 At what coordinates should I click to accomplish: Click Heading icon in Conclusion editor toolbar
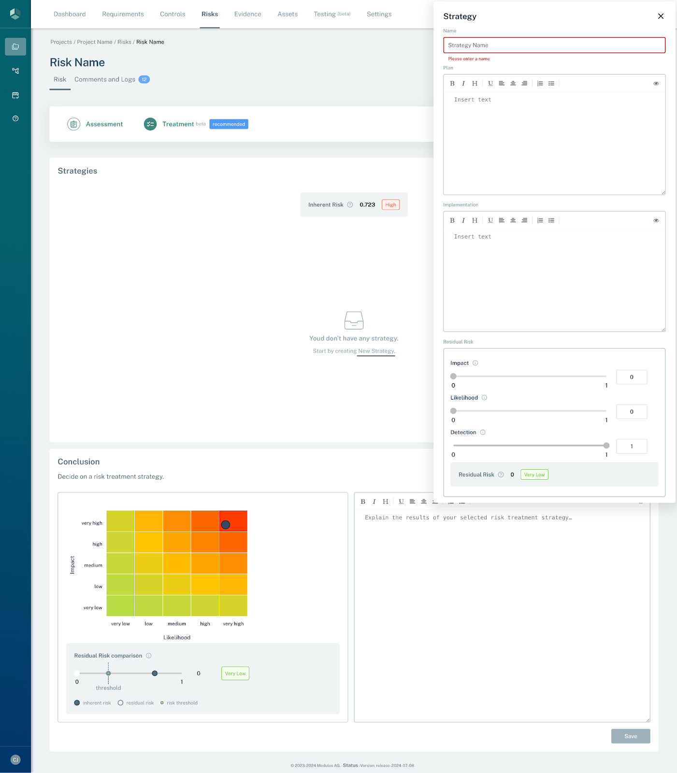coord(385,501)
